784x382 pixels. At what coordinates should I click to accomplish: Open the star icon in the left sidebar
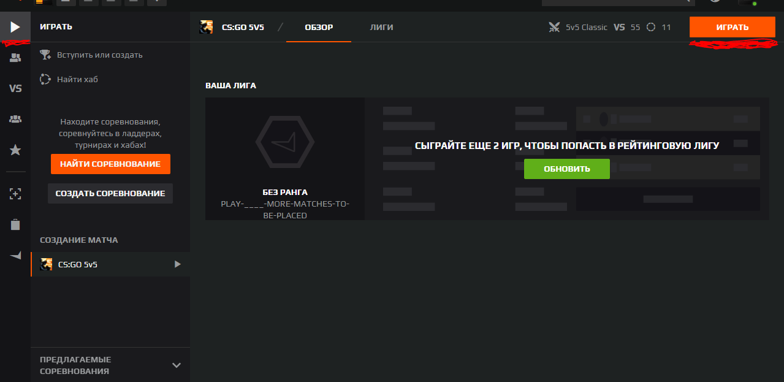tap(15, 150)
